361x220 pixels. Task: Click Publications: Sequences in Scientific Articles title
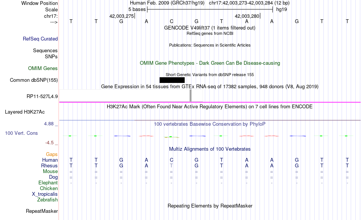210,45
